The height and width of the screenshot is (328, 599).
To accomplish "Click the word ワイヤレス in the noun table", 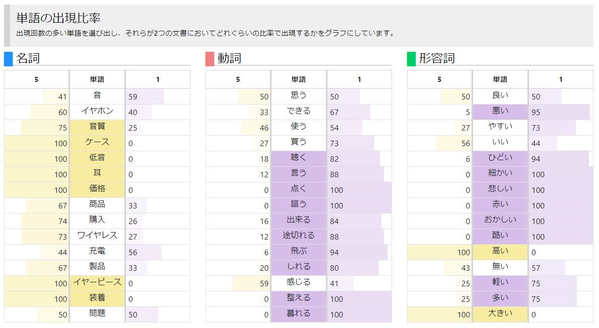I will tap(97, 236).
